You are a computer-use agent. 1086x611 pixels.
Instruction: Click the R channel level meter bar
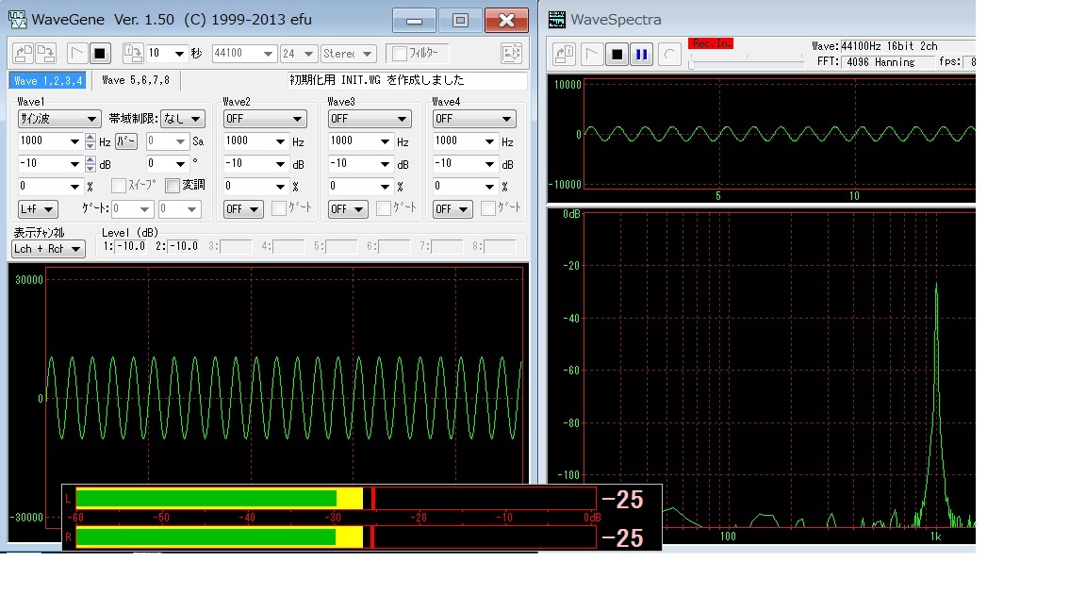point(336,537)
